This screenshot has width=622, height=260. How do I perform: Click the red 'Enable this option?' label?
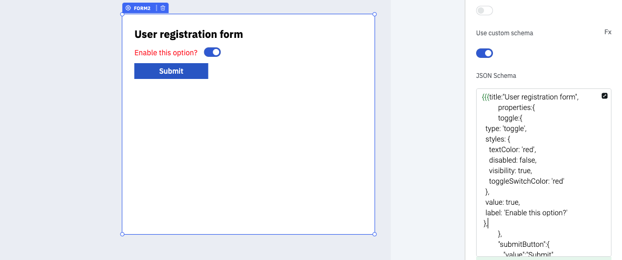pos(166,53)
